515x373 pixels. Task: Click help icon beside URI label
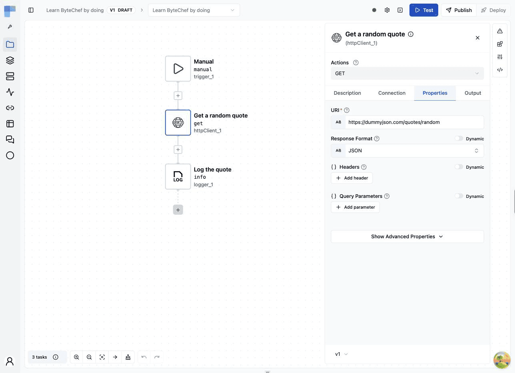point(347,110)
